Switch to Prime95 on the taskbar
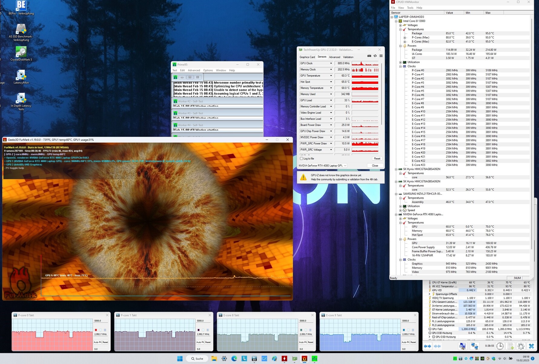This screenshot has height=364, width=539. (x=315, y=359)
